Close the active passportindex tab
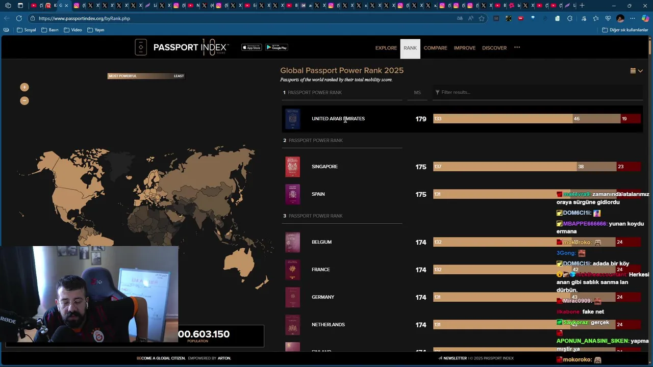Image resolution: width=653 pixels, height=367 pixels. tap(66, 6)
